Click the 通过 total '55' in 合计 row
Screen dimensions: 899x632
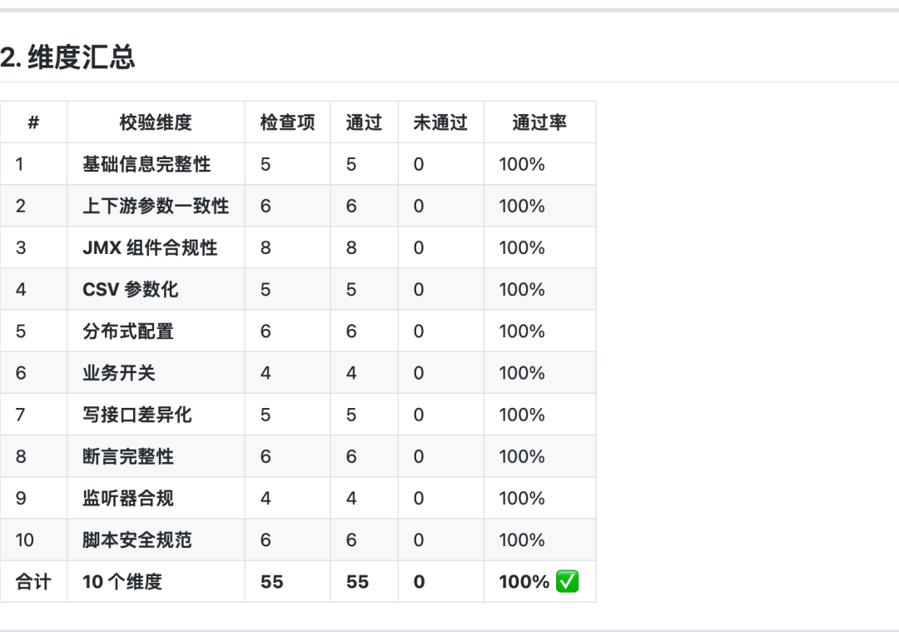[x=357, y=581]
